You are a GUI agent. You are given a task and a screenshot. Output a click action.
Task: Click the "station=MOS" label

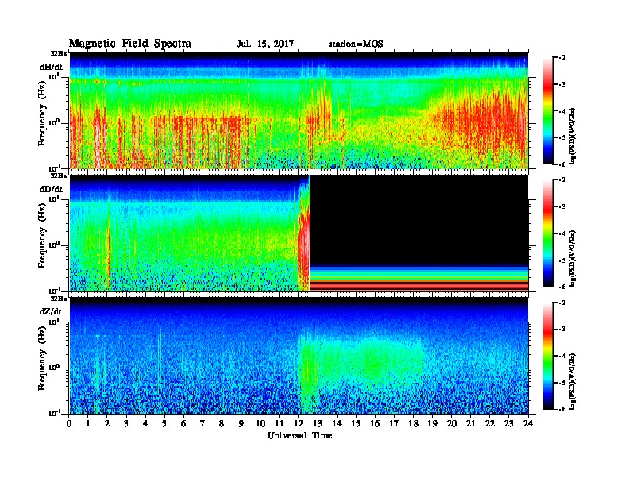coord(356,44)
